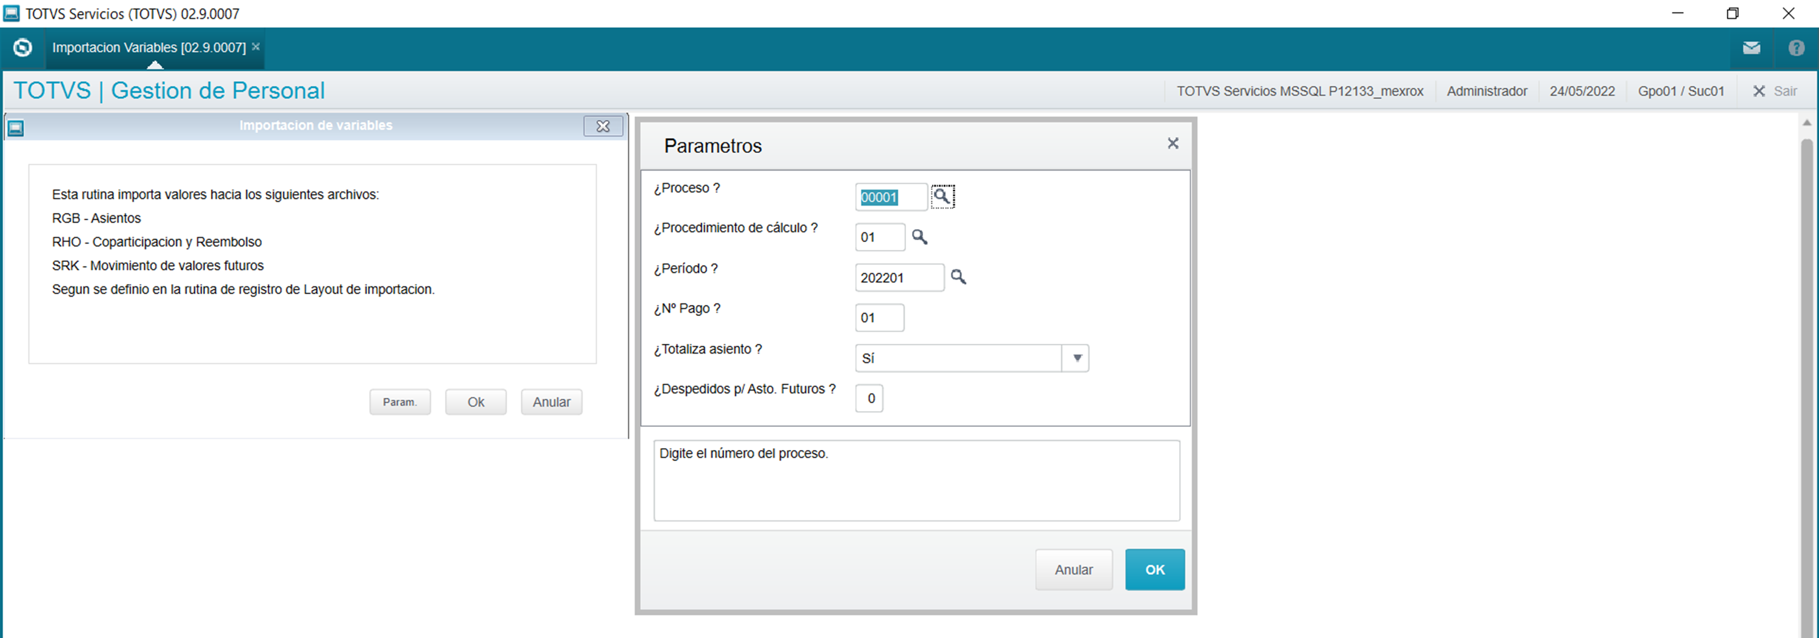Expand the Totaliza asiento dropdown arrow
The width and height of the screenshot is (1819, 638).
tap(1076, 358)
